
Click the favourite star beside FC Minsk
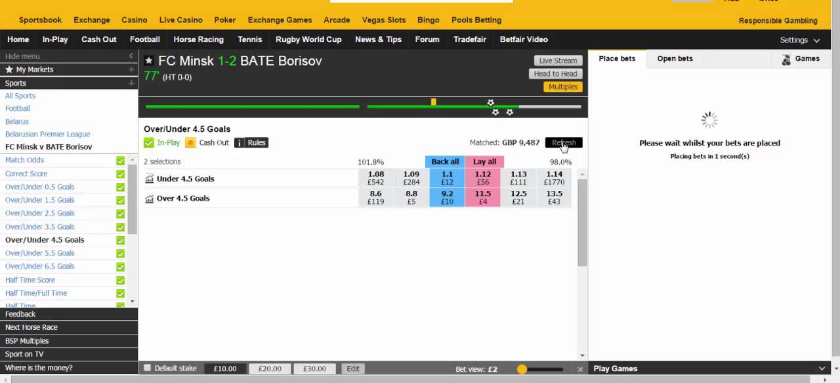pos(149,61)
